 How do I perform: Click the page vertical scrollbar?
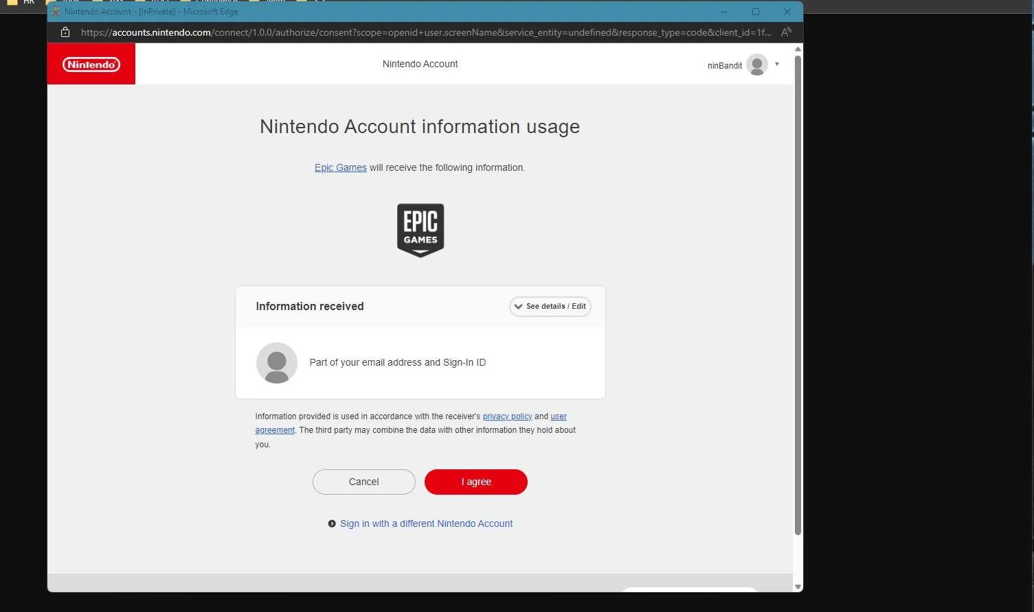pos(798,295)
